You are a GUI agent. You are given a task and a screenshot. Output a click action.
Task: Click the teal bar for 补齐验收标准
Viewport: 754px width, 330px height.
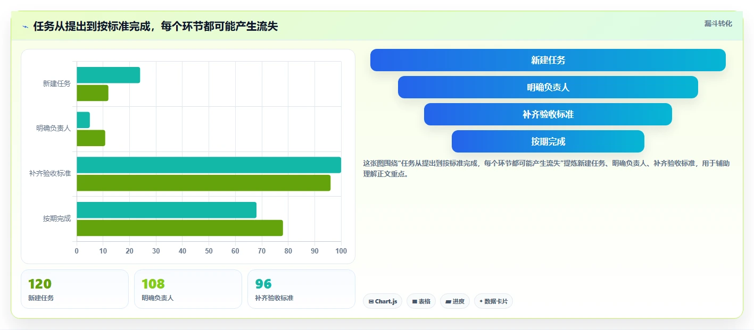pyautogui.click(x=209, y=165)
